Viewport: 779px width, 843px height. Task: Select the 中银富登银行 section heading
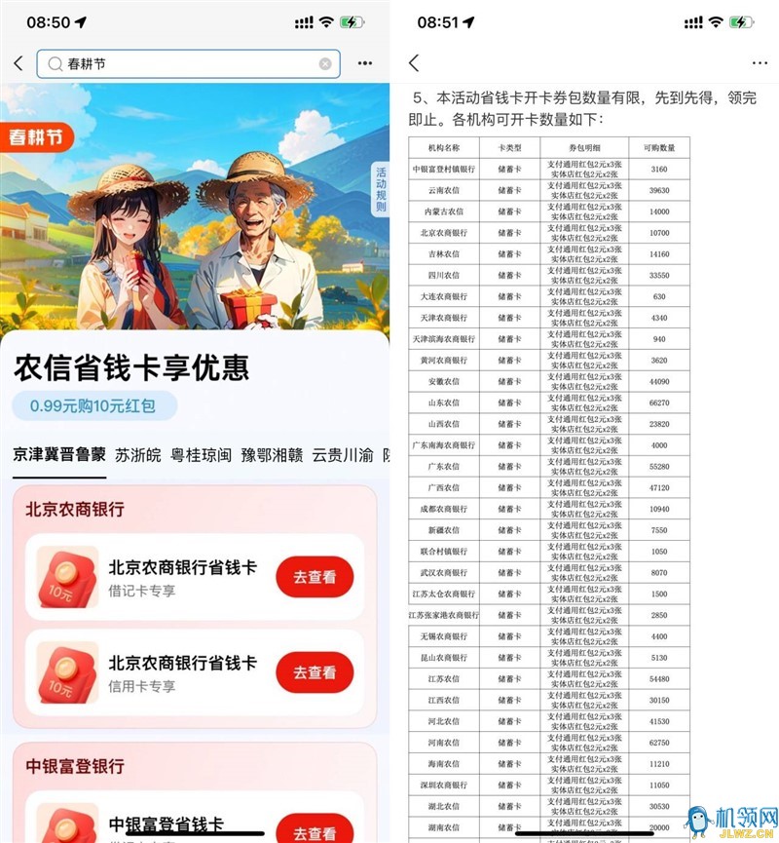[x=75, y=766]
